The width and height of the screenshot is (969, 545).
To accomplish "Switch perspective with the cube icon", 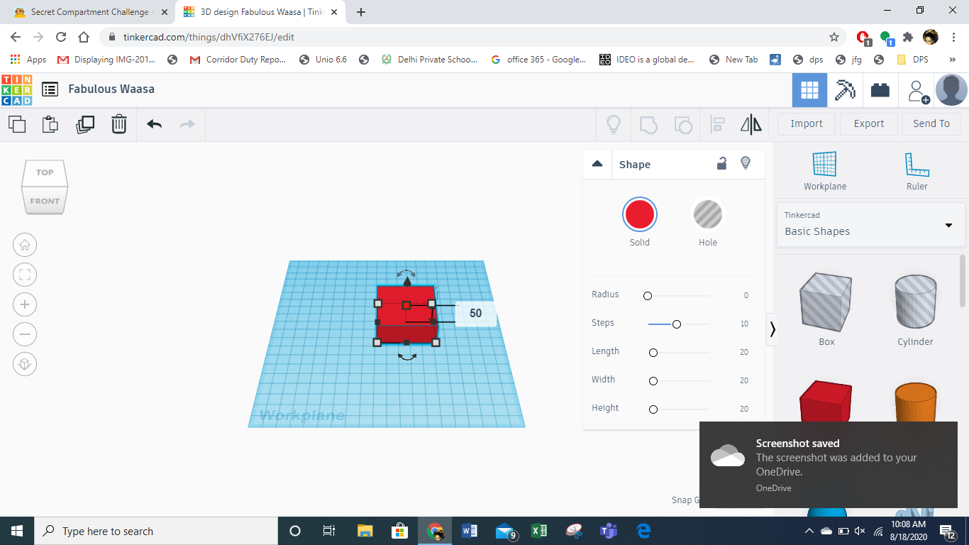I will point(25,364).
